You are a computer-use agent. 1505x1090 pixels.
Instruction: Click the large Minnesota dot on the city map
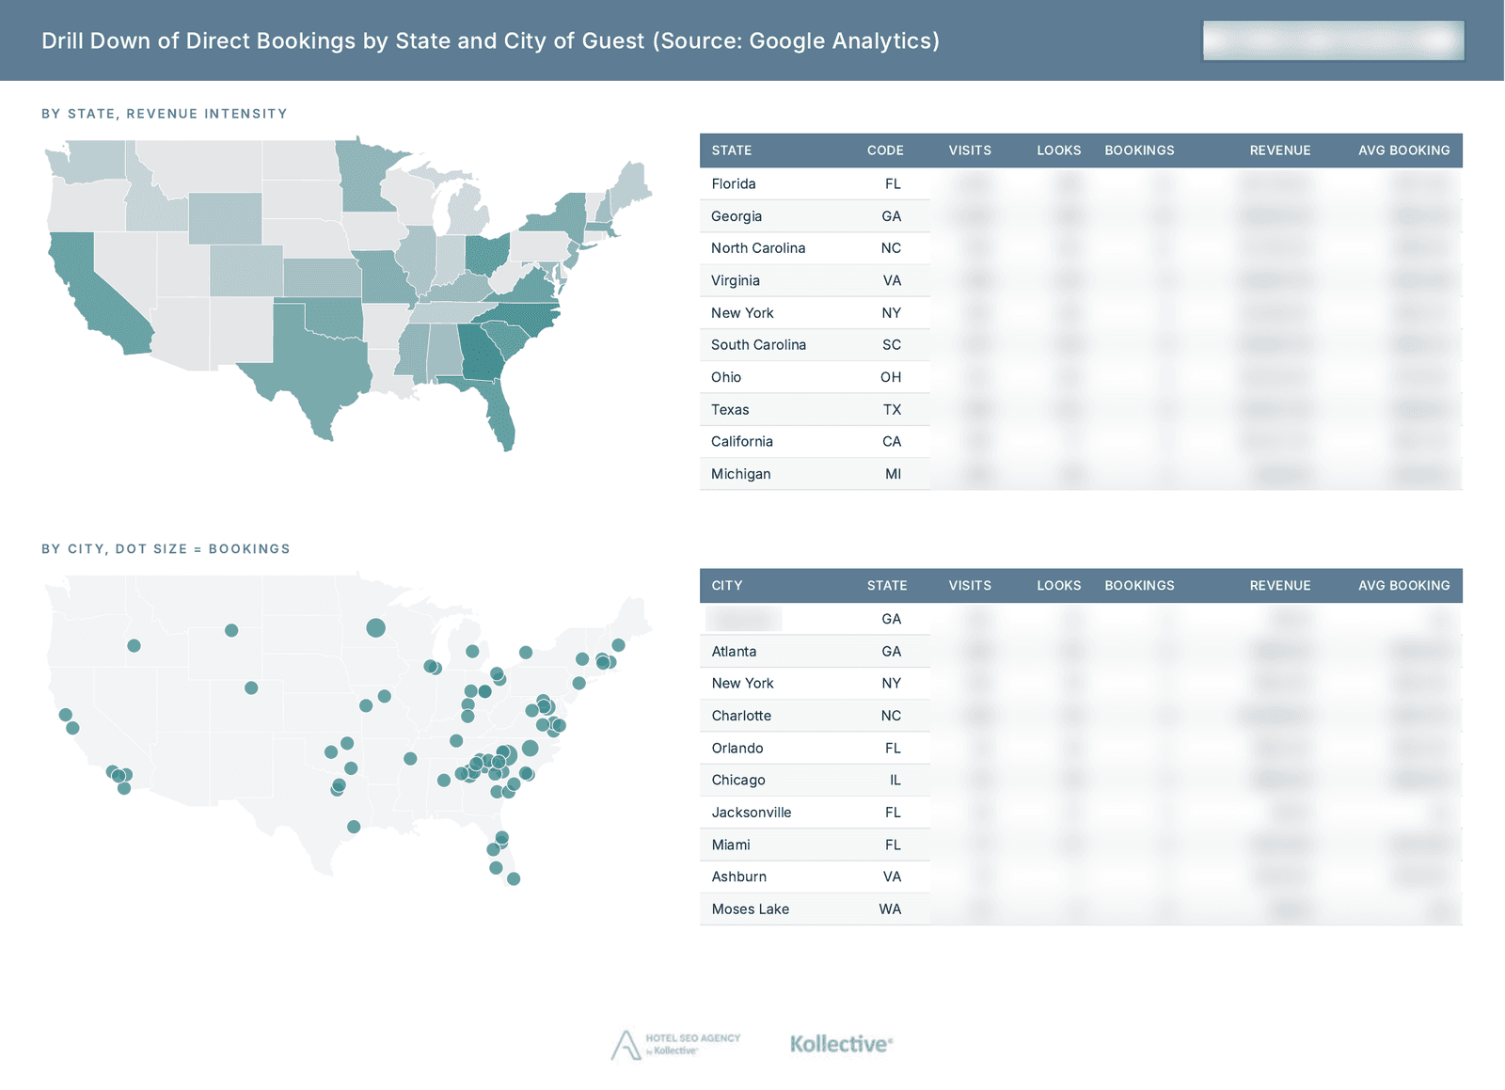click(375, 627)
